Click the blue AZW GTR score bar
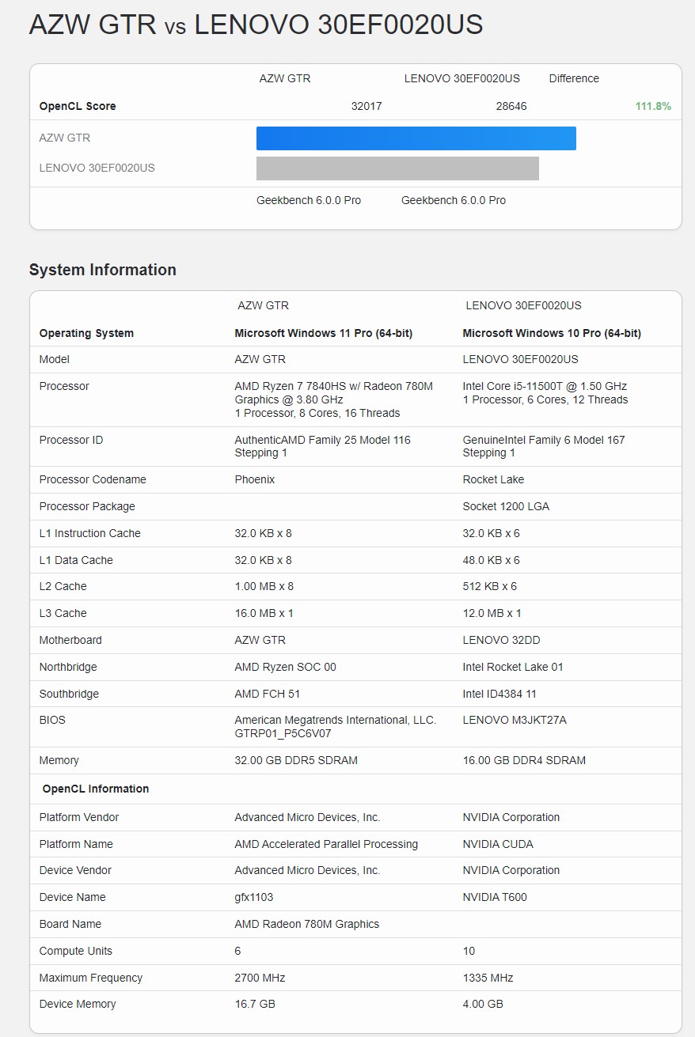Image resolution: width=695 pixels, height=1037 pixels. (416, 138)
